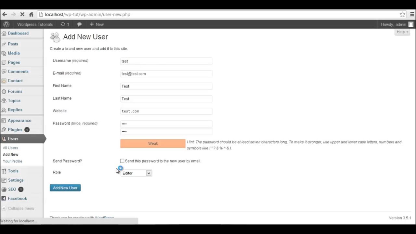
Task: Click the Comments sidebar icon
Action: [x=4, y=71]
